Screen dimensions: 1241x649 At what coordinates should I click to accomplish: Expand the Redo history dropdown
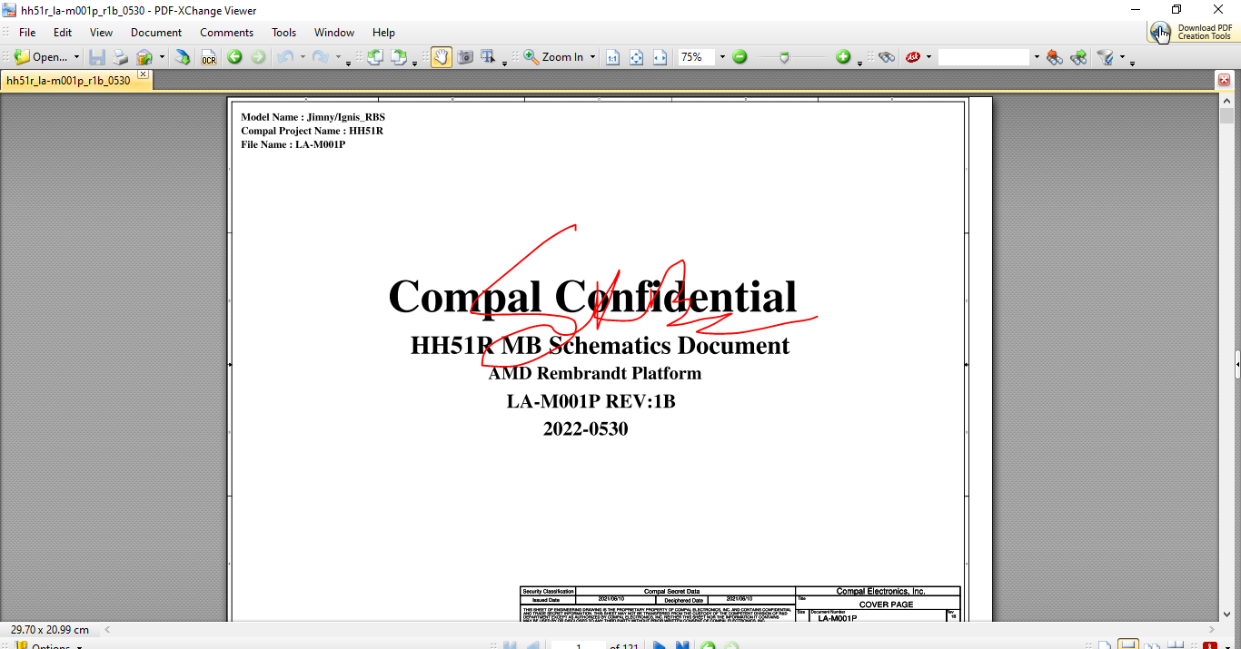click(x=338, y=57)
